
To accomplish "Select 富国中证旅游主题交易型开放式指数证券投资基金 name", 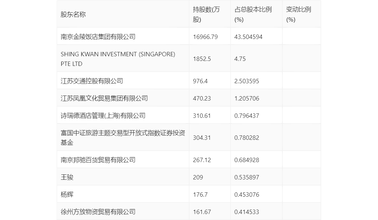I will point(123,138).
